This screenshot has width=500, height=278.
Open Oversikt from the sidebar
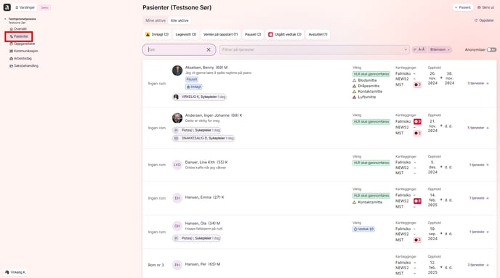pyautogui.click(x=18, y=29)
